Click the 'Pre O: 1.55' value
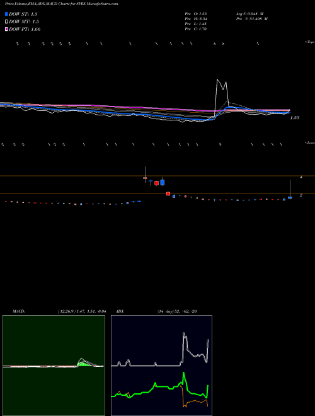Viewport: 315px width, 416px height. pos(196,13)
